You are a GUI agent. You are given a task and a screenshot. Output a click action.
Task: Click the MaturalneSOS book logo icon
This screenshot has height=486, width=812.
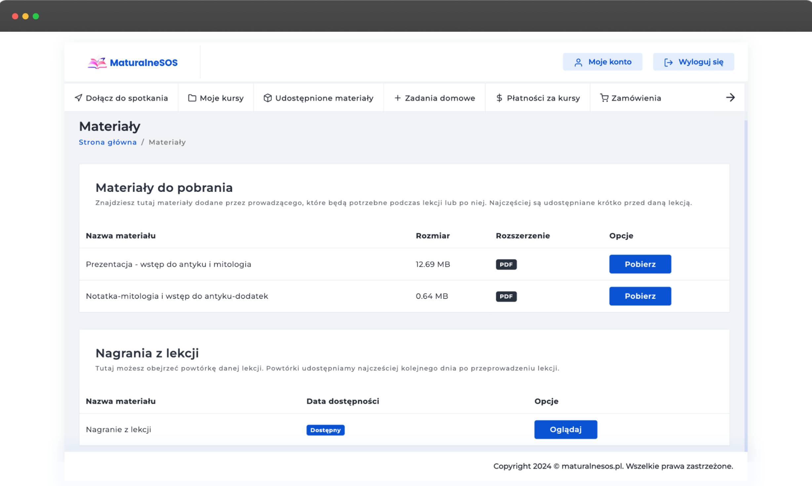[x=97, y=63]
